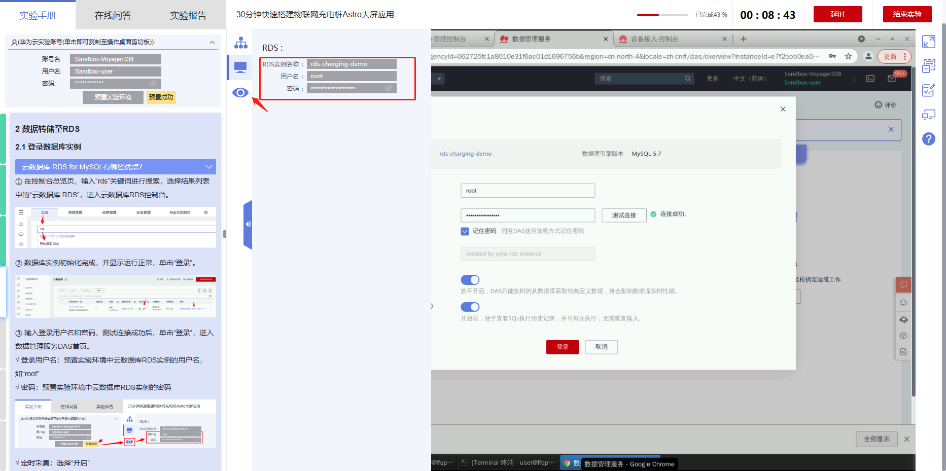This screenshot has width=946, height=471.
Task: Click the fullscreen expand icon on the right rail
Action: pyautogui.click(x=929, y=42)
